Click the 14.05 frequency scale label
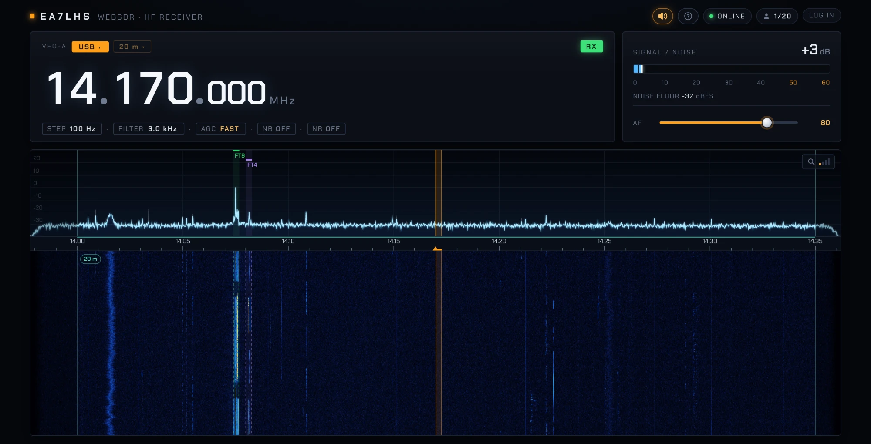 pos(183,241)
